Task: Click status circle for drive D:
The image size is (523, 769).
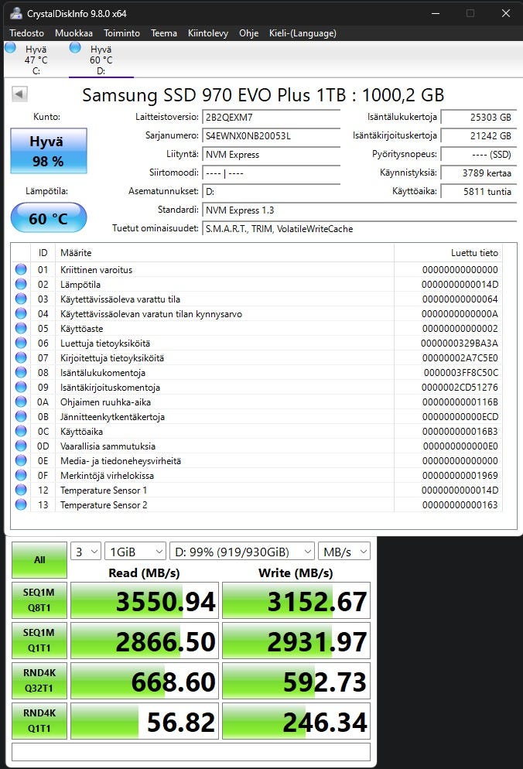Action: click(x=75, y=47)
